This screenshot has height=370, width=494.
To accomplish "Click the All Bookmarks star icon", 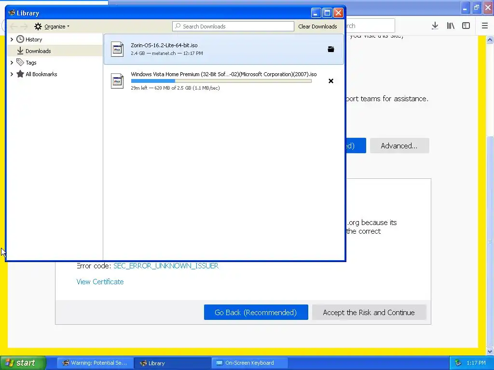I will click(x=20, y=74).
